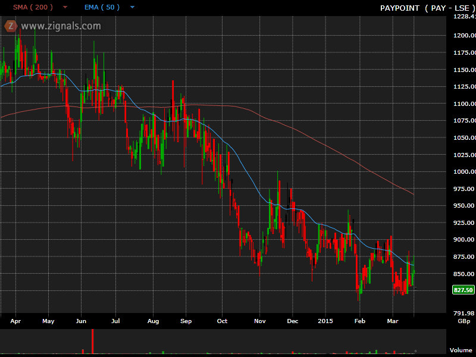Click the 791.98 minimum price label
476x357 pixels.
[x=464, y=313]
